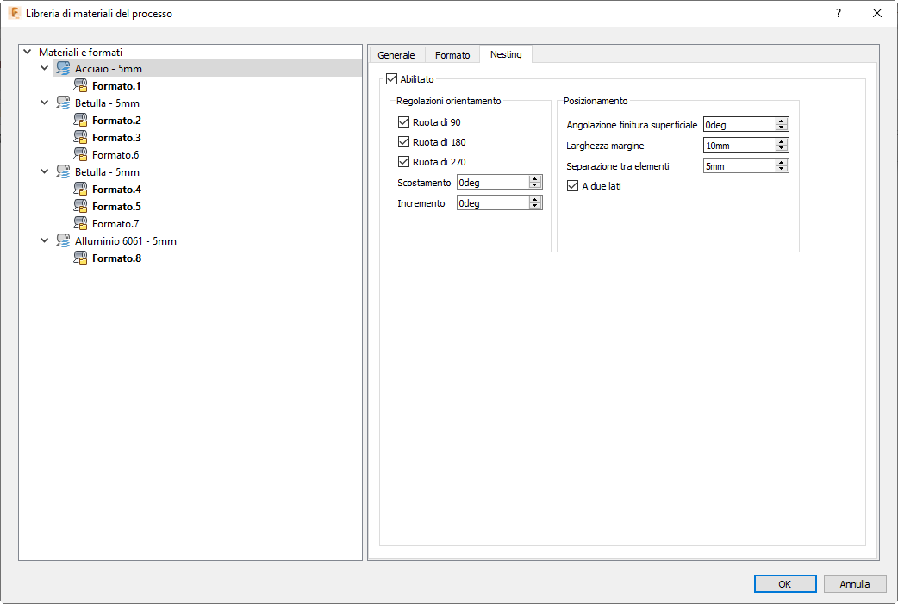Uncheck Ruota di 270
Screen dimensions: 898x604
402,161
